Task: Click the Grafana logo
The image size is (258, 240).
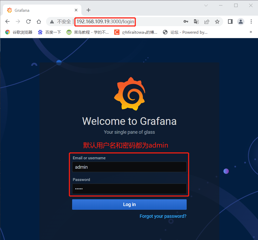Action: pyautogui.click(x=130, y=94)
